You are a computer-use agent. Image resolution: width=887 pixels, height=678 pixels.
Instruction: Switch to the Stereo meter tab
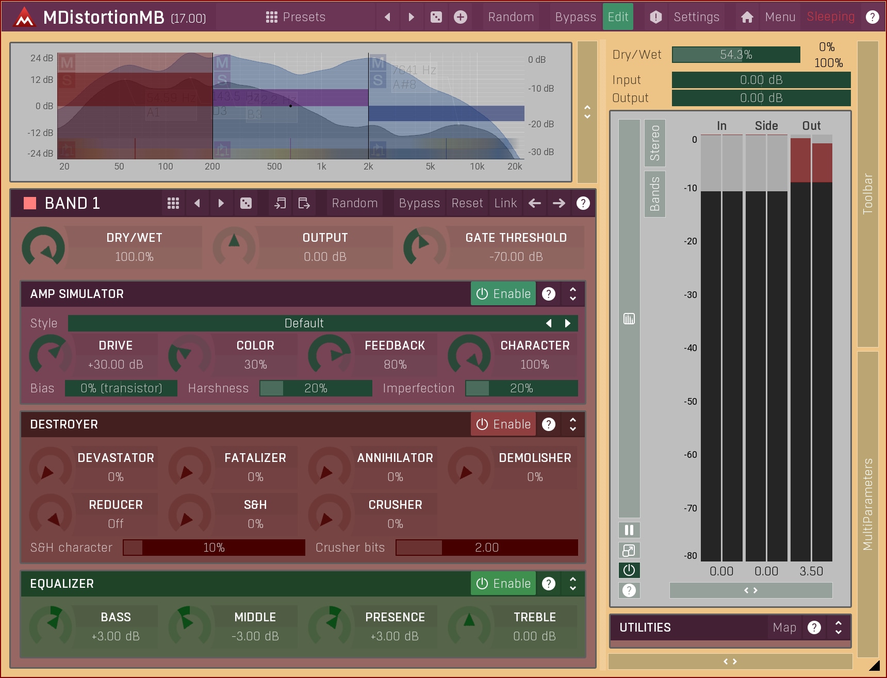pyautogui.click(x=654, y=143)
